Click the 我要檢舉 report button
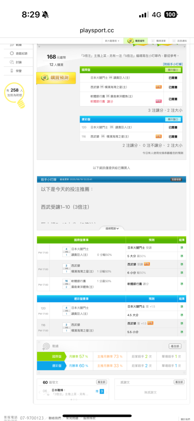The height and width of the screenshot is (421, 194). coord(176,179)
